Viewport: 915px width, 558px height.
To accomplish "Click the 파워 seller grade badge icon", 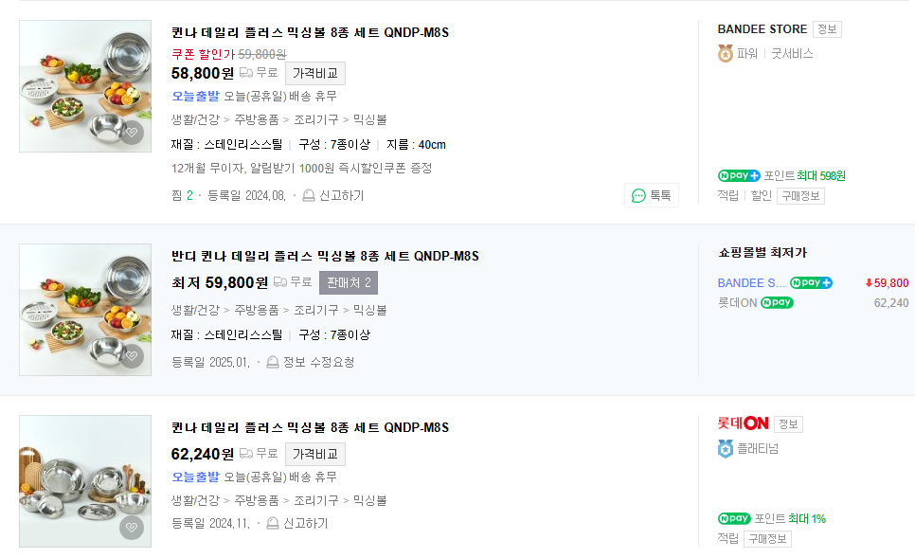I will point(726,54).
